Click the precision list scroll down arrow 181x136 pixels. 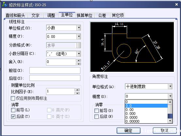click(170, 121)
